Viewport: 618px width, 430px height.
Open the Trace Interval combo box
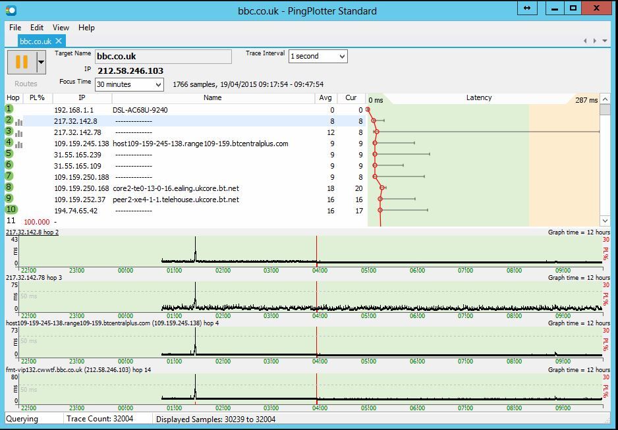click(318, 57)
